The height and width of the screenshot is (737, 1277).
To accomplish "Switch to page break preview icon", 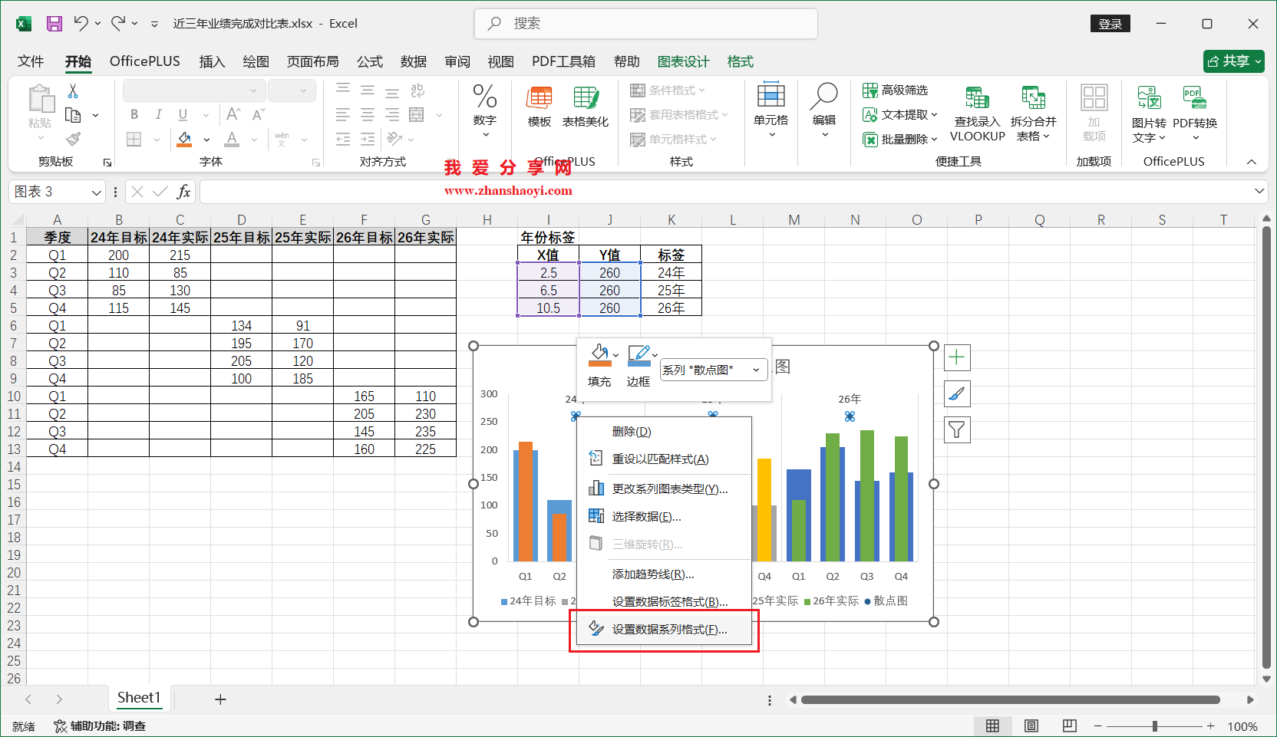I will [x=1070, y=725].
